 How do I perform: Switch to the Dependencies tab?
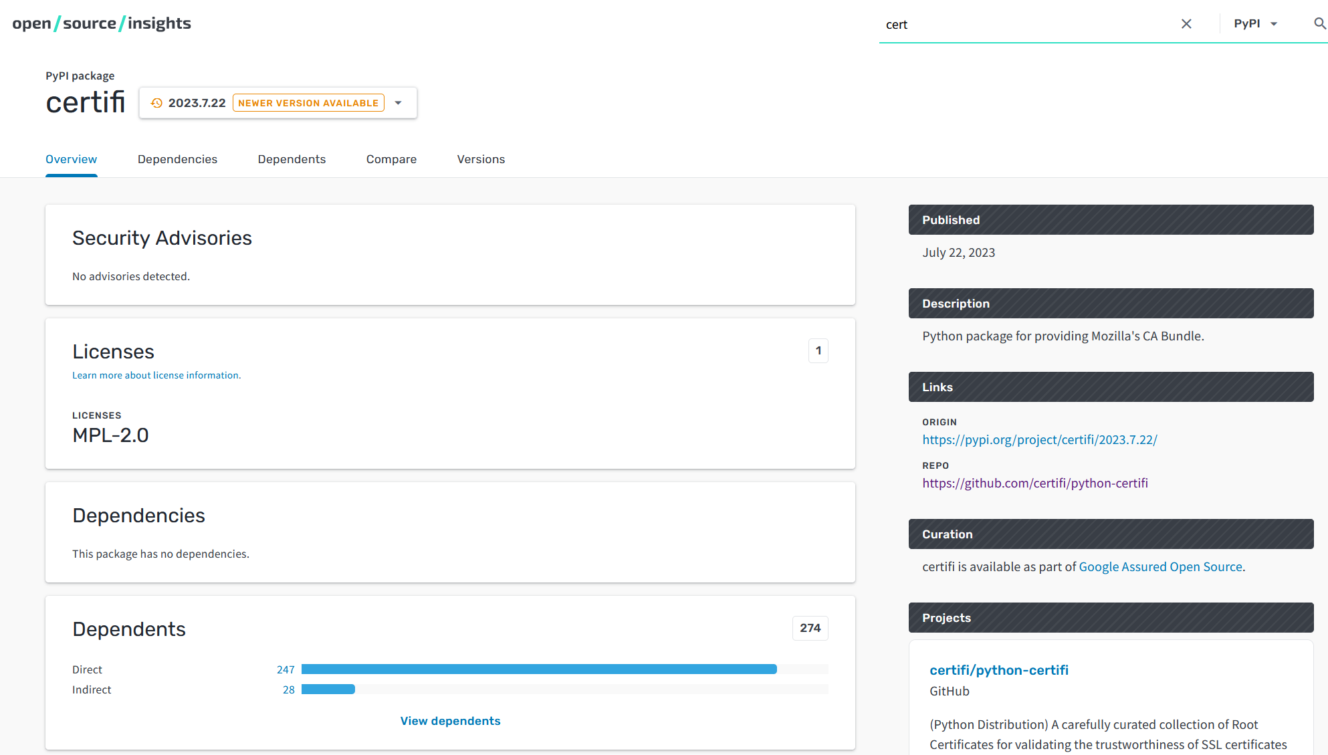click(x=177, y=159)
